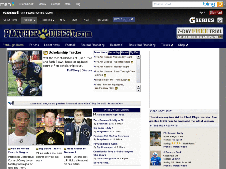Open Panthers Still On Top For Jones
This screenshot has width=226, height=169.
coord(111,136)
